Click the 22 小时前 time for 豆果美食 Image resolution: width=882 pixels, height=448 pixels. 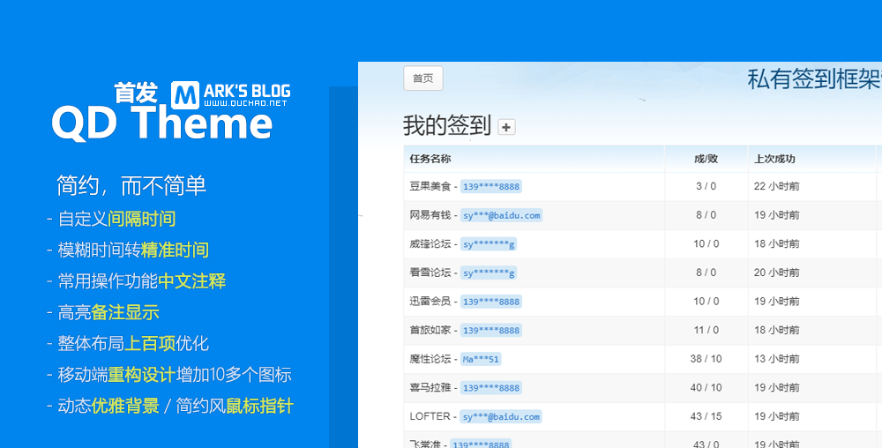click(x=777, y=186)
